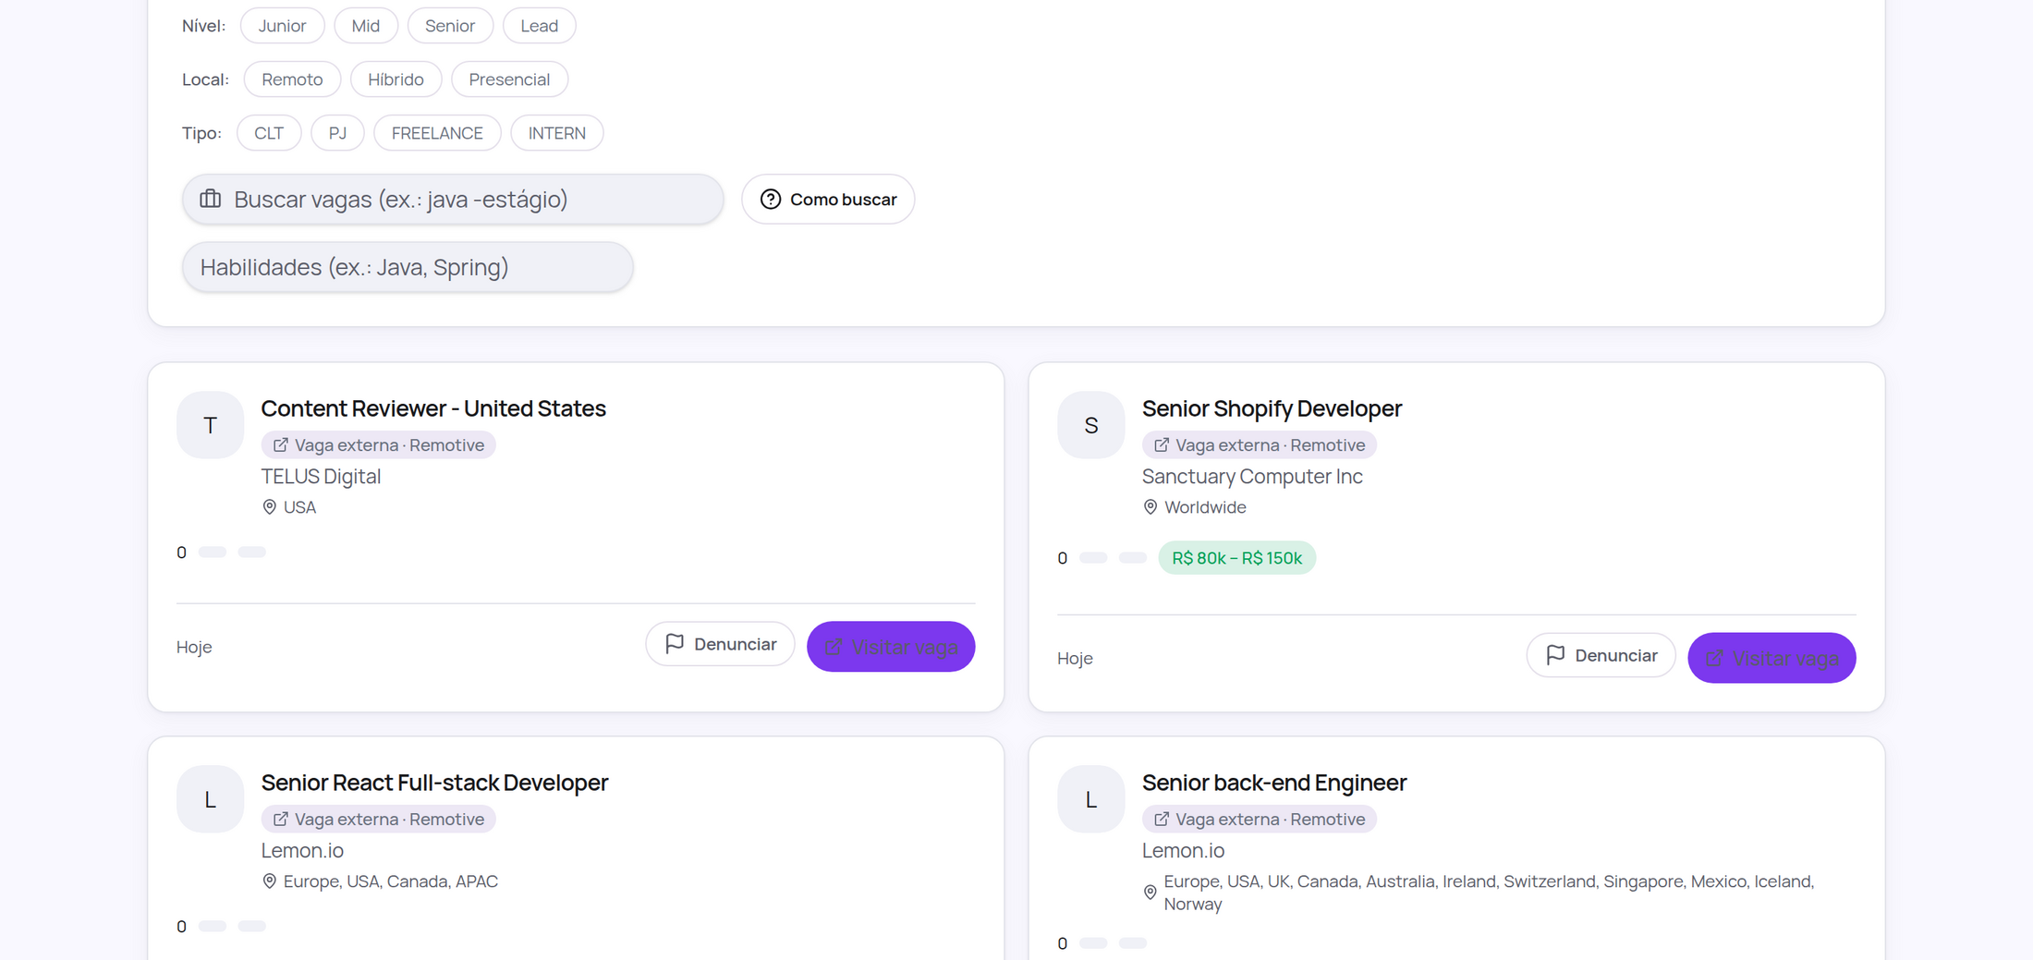Click Lemon.io on the Senior React Full-stack Developer card
This screenshot has height=960, width=2033.
coord(302,851)
